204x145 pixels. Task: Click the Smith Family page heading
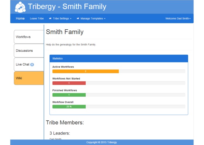(x=65, y=32)
